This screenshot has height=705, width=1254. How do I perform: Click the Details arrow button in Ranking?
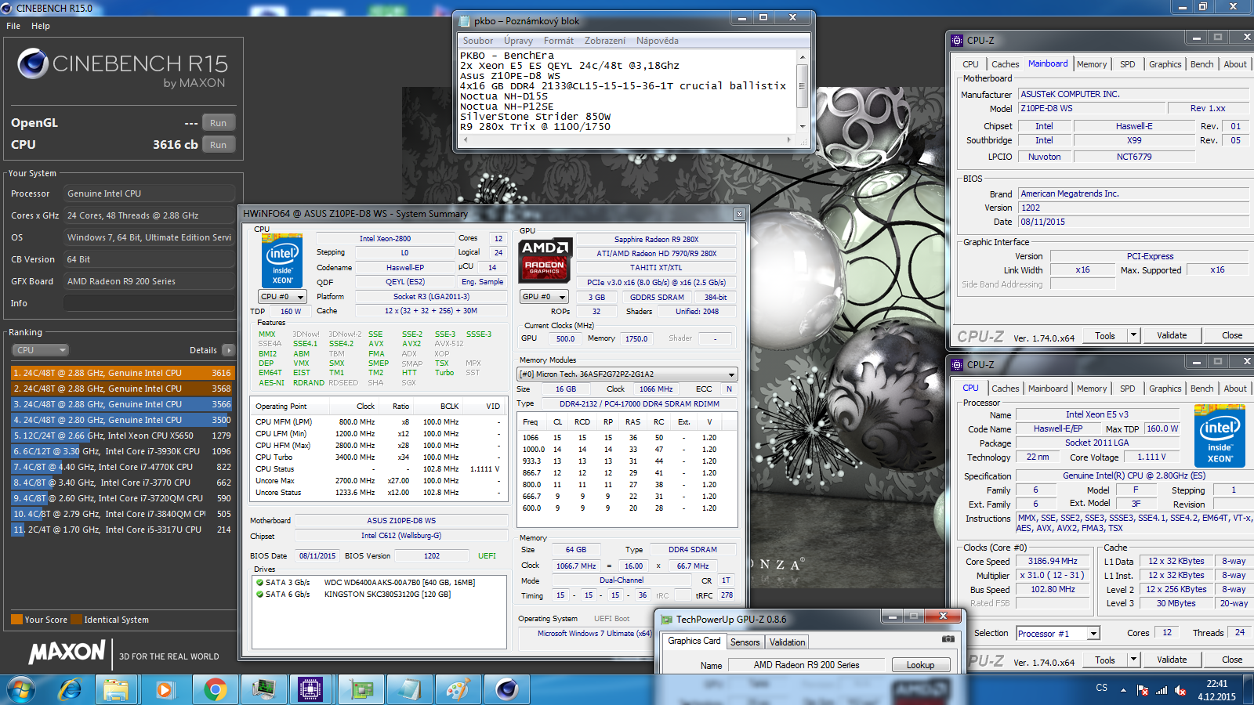228,350
